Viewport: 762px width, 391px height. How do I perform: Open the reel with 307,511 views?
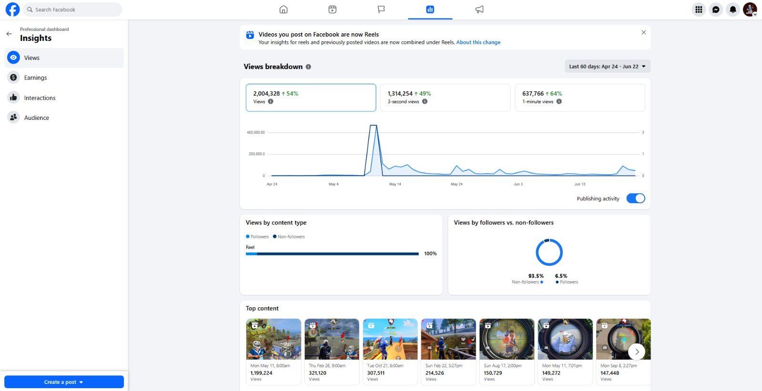(x=390, y=352)
